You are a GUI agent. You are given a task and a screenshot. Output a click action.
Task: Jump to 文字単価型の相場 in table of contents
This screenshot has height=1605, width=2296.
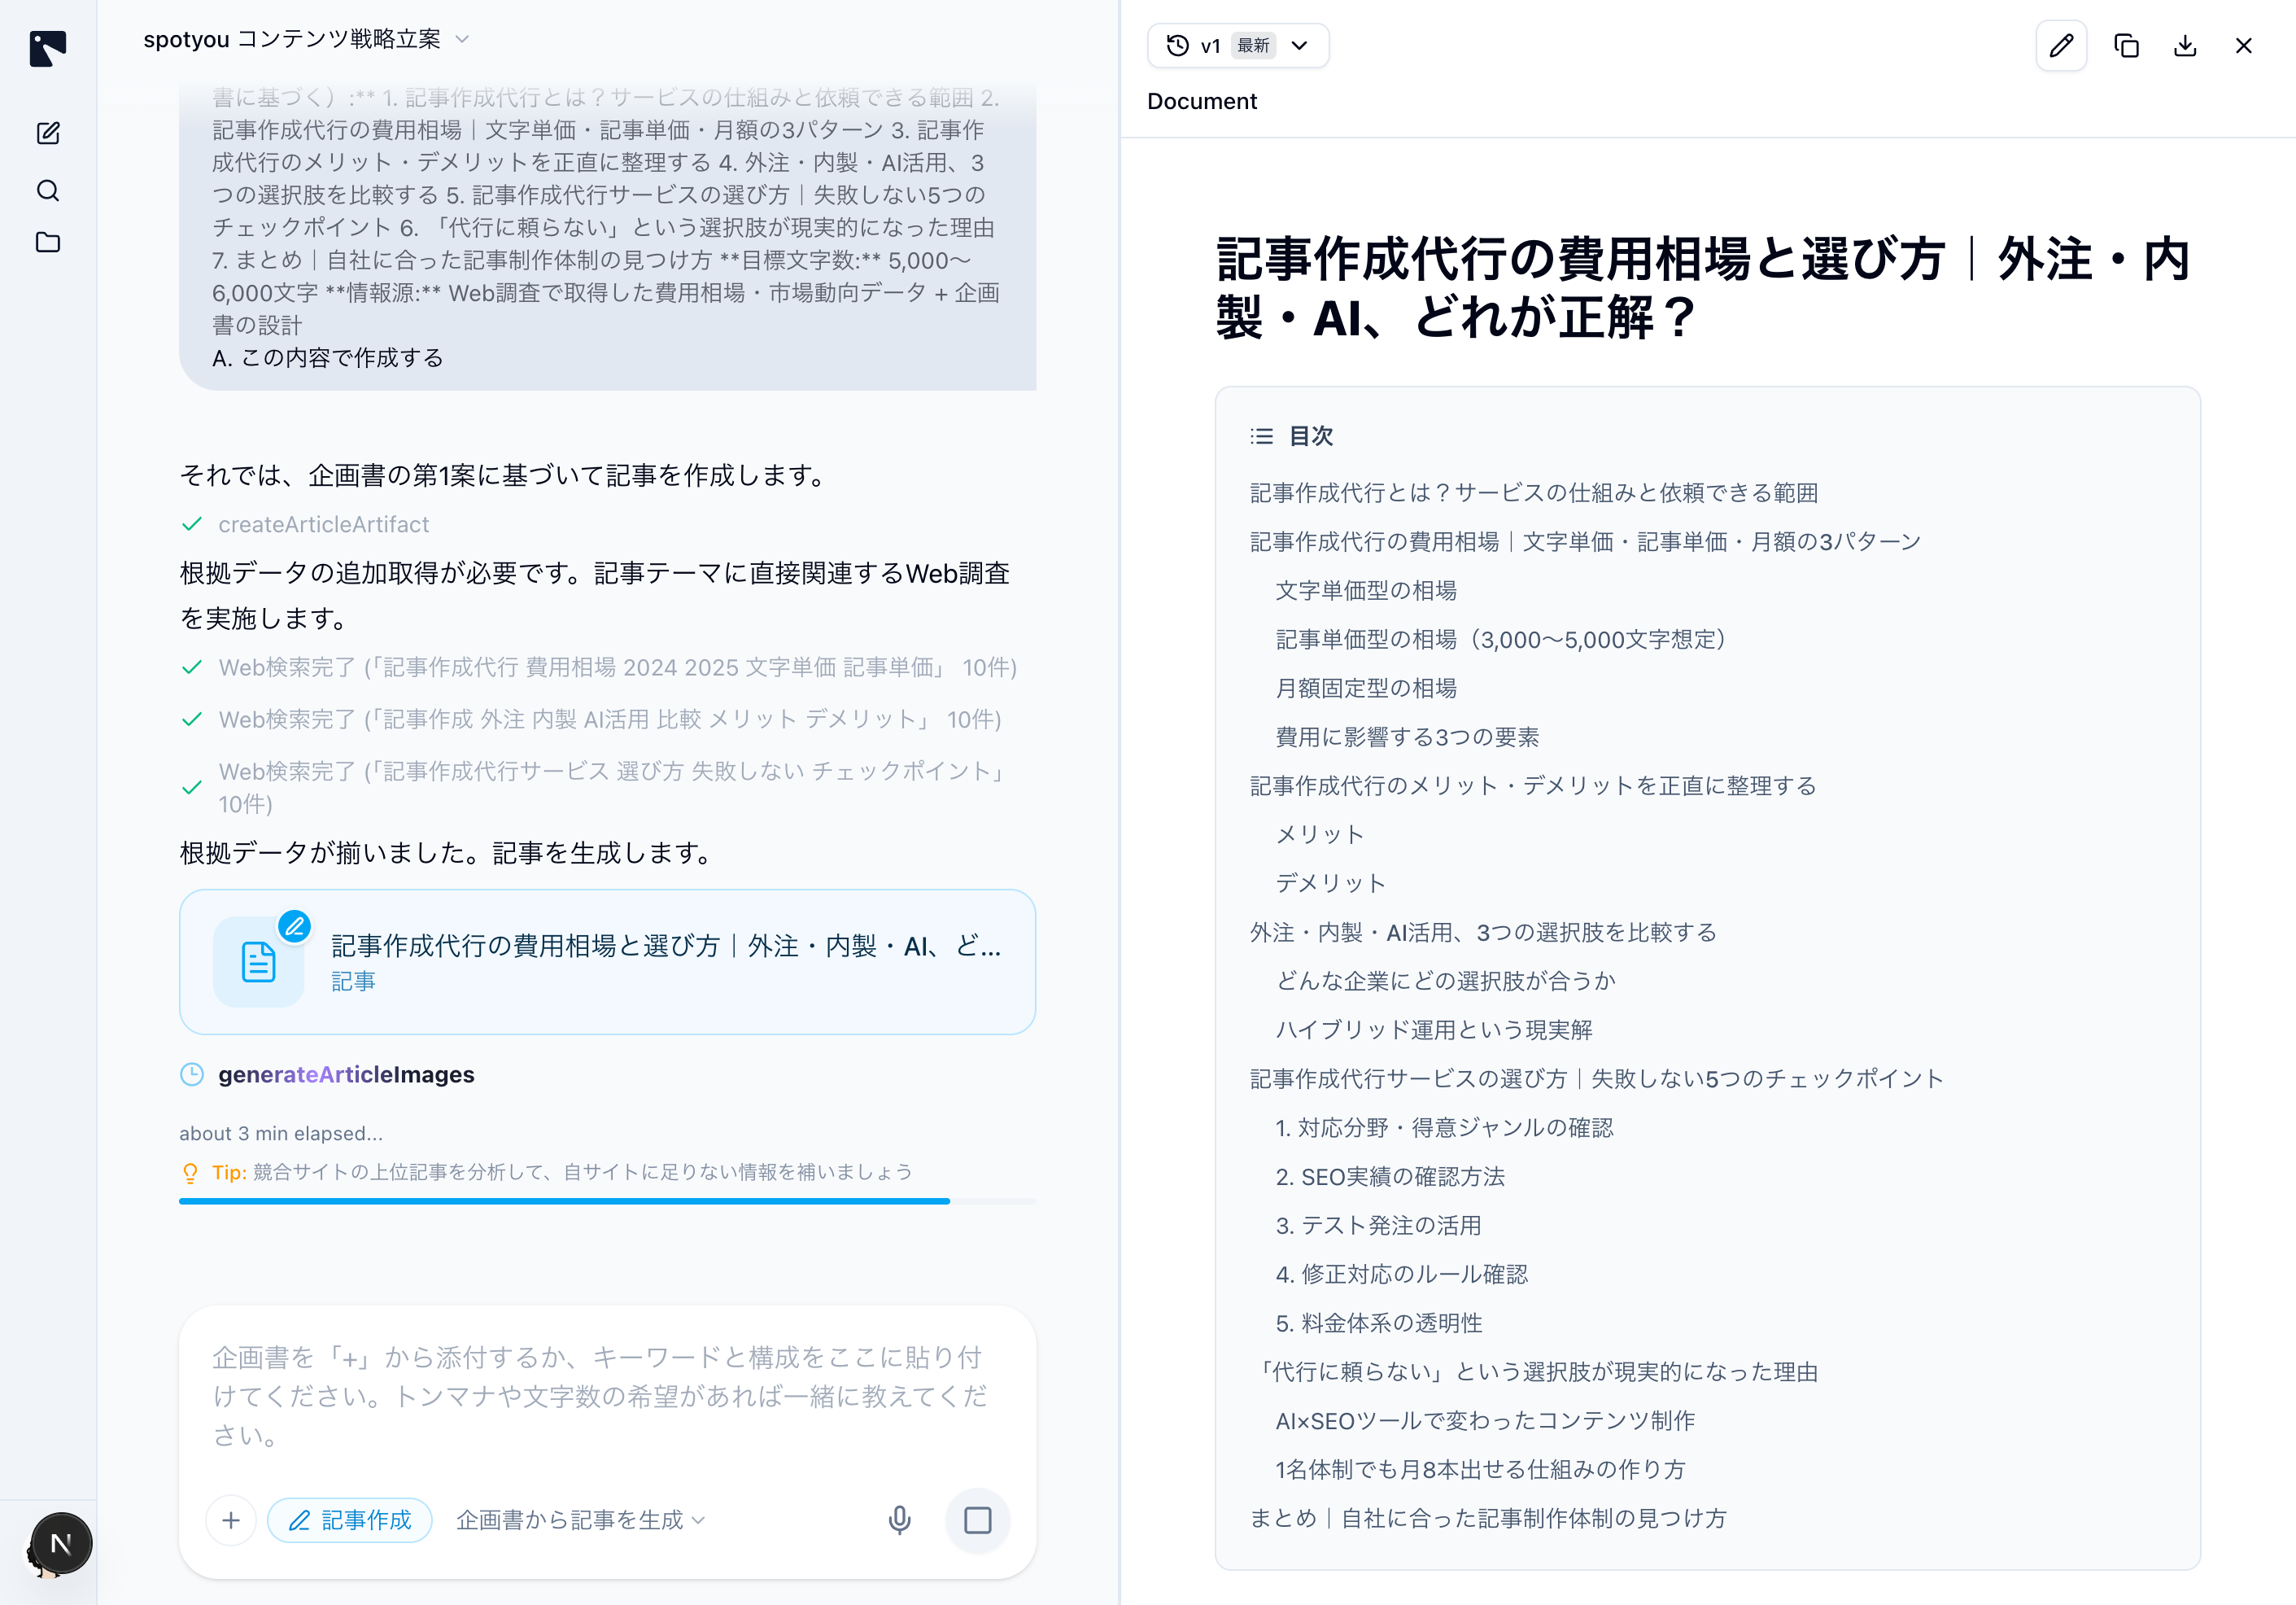click(1365, 590)
